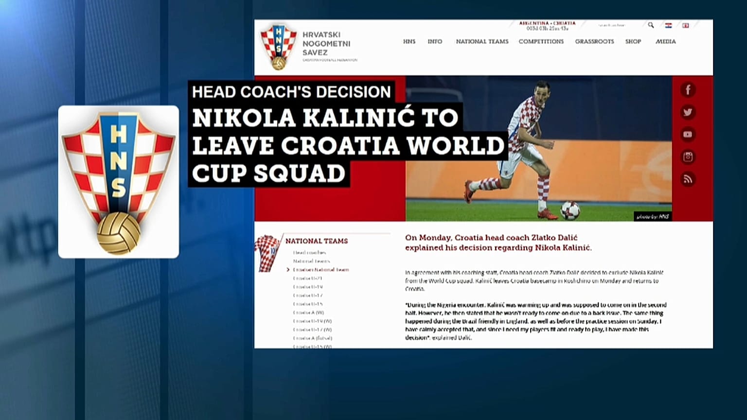The image size is (747, 420).
Task: Select Head coaches in sidebar
Action: pyautogui.click(x=309, y=253)
